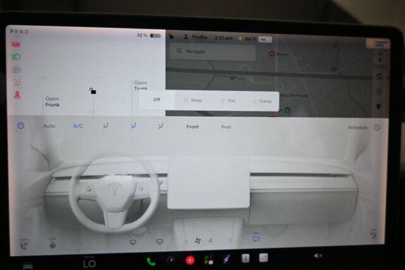
Task: Tap the blue location marker on map
Action: click(287, 110)
